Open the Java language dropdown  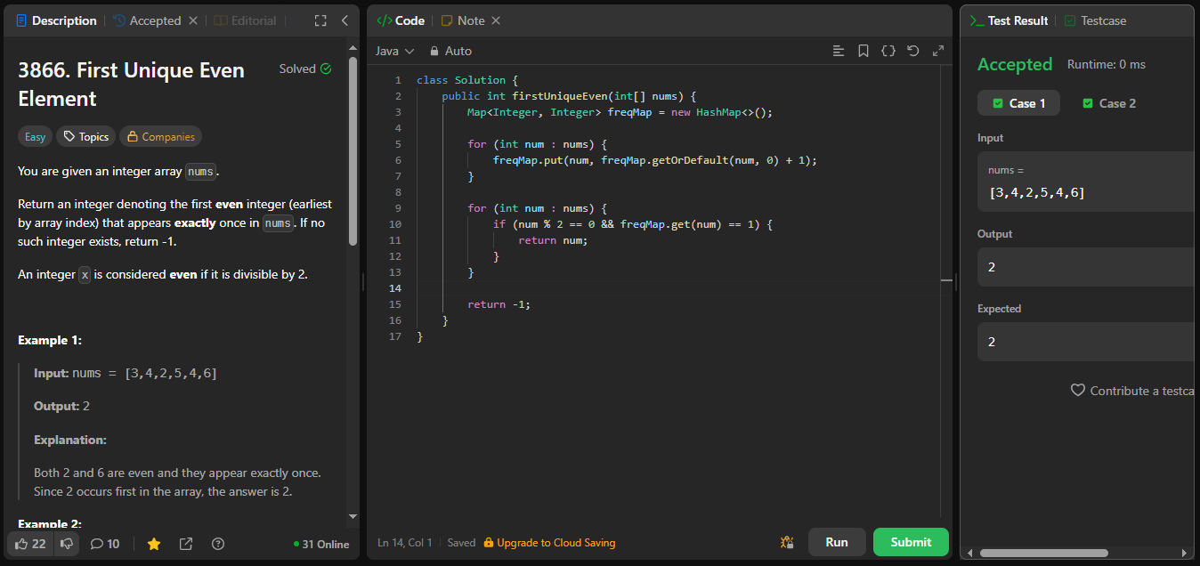pos(394,51)
